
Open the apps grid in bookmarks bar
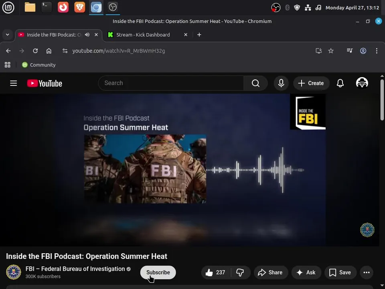tap(8, 65)
